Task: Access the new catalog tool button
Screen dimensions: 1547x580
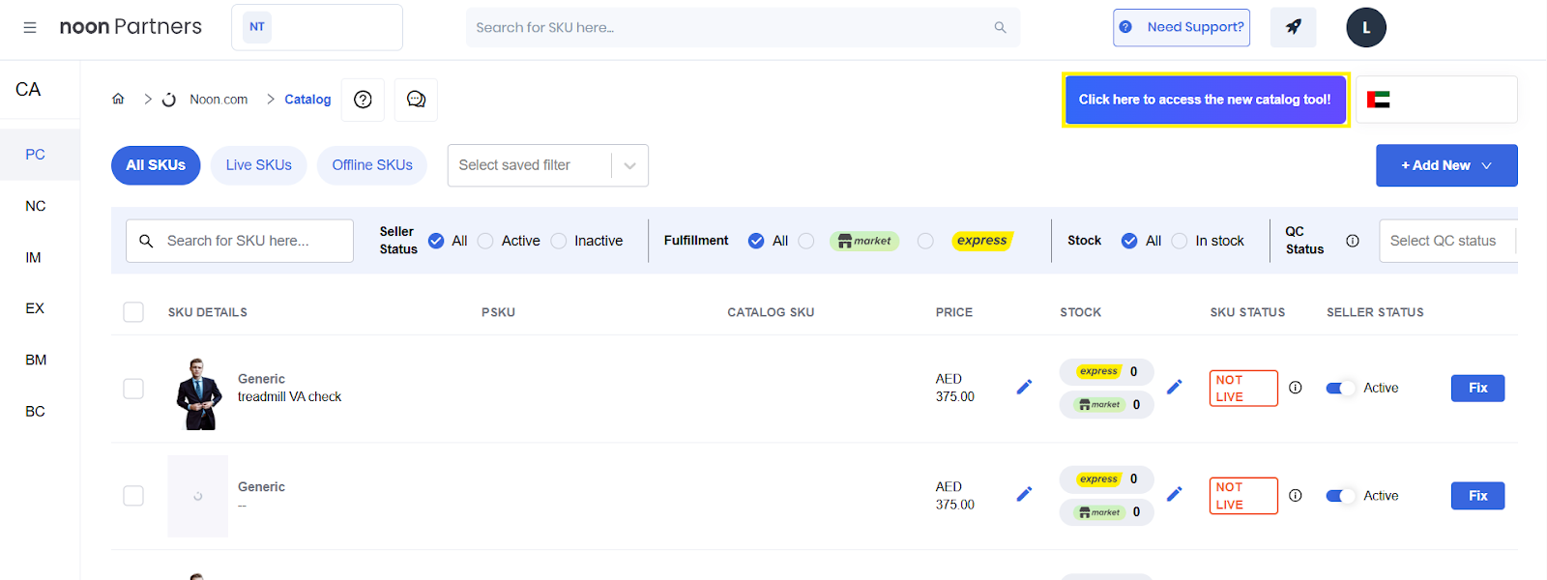Action: pyautogui.click(x=1205, y=100)
